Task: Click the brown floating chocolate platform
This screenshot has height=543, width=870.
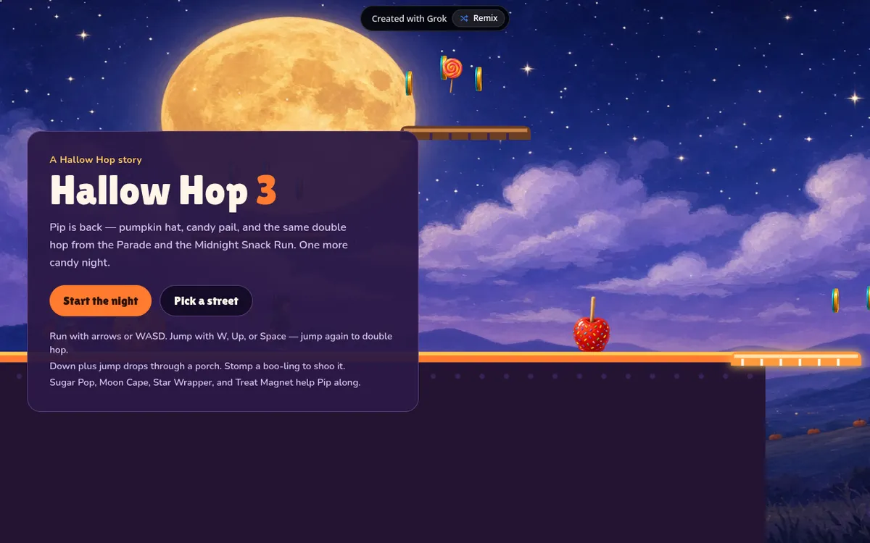Action: [465, 133]
